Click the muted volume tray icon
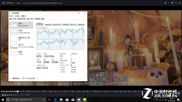 [x=163, y=100]
